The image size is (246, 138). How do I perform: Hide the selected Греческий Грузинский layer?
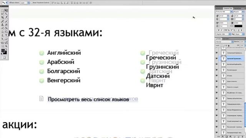pos(217,59)
